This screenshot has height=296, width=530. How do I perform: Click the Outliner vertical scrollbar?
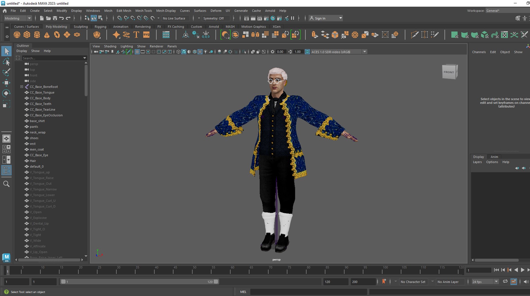click(x=86, y=80)
